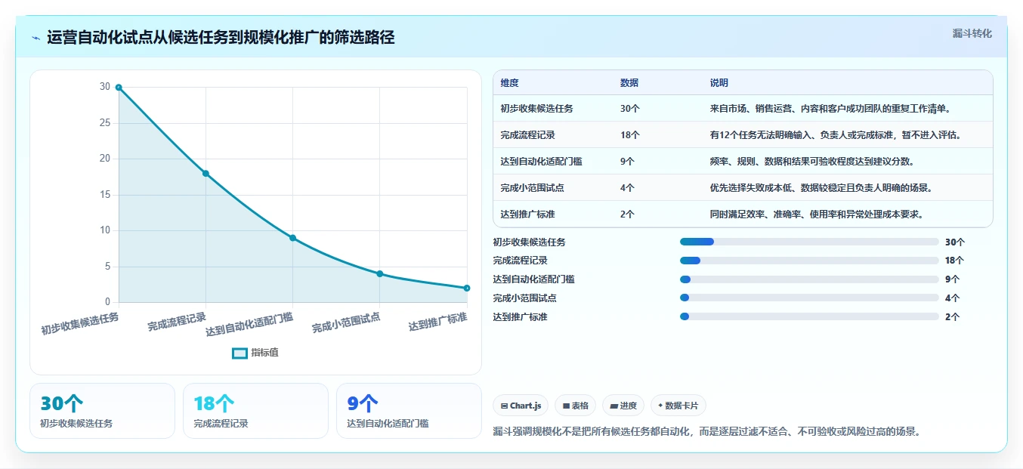Viewport: 1023px width, 469px height.
Task: Click x-axis label 完成流程记录
Action: coord(177,321)
